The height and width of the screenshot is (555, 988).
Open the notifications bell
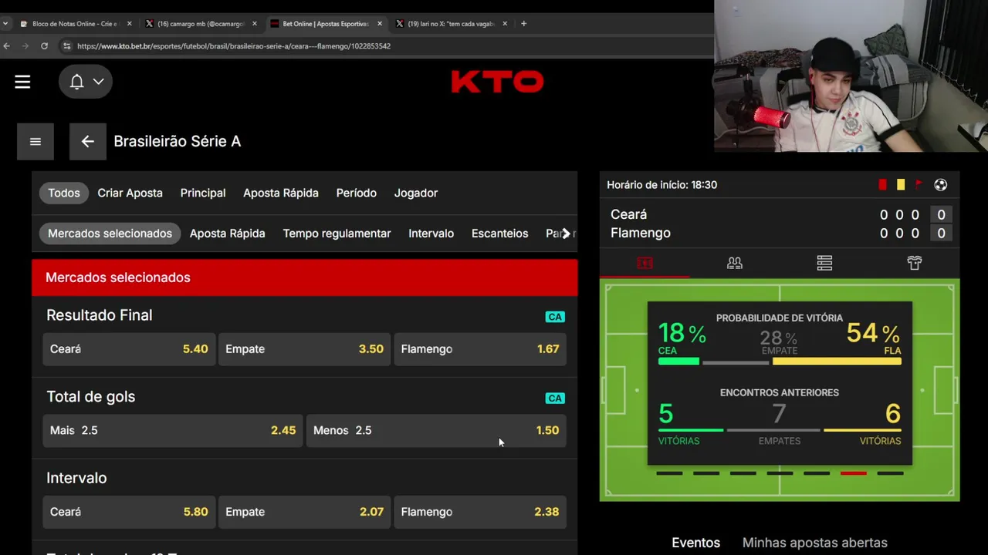pos(76,82)
